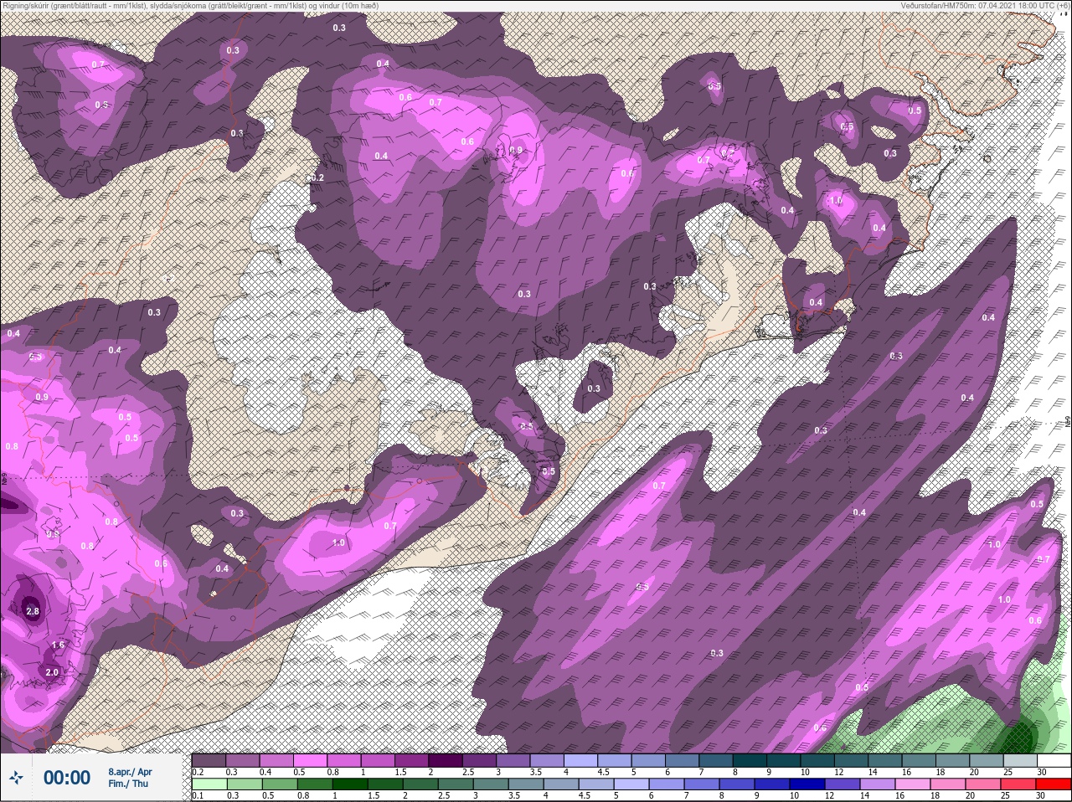Viewport: 1072px width, 802px height.
Task: Select the 1 dark green swatch, bottom legend row
Action: [349, 784]
